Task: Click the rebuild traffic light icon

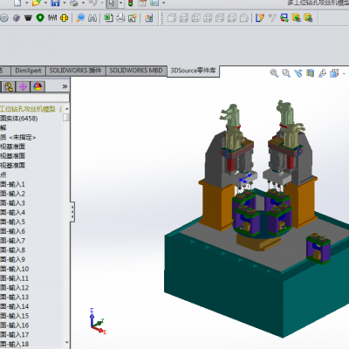Action: tap(131, 3)
